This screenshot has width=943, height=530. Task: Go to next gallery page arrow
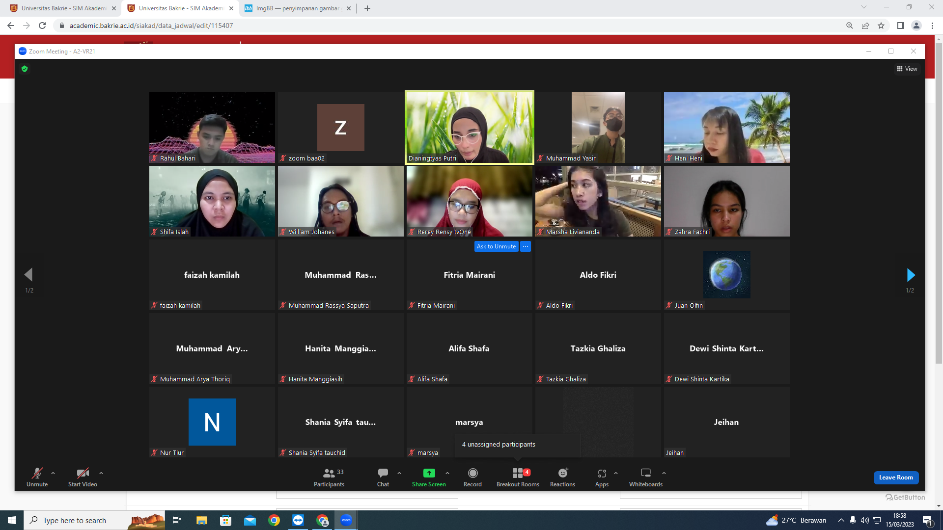coord(911,275)
